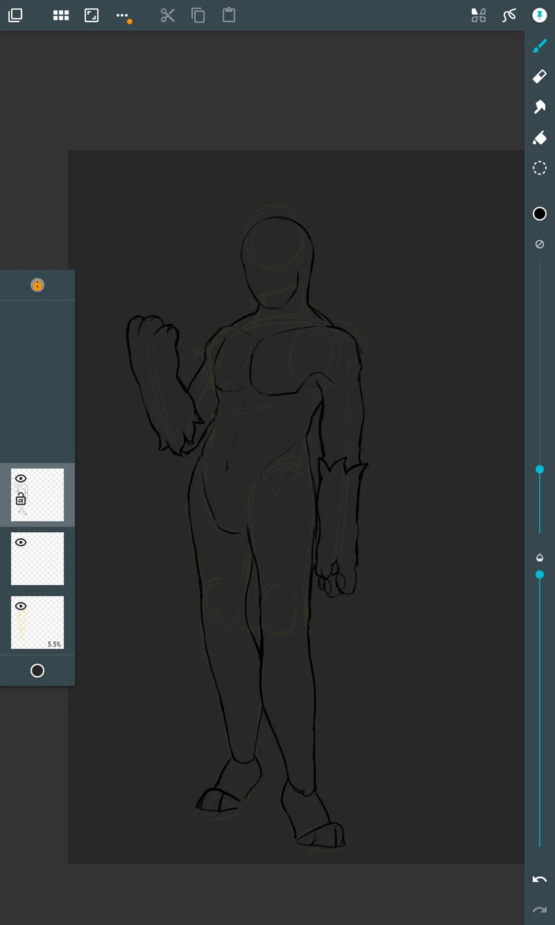Image resolution: width=555 pixels, height=925 pixels.
Task: Click the opacity droplet icon
Action: point(540,557)
